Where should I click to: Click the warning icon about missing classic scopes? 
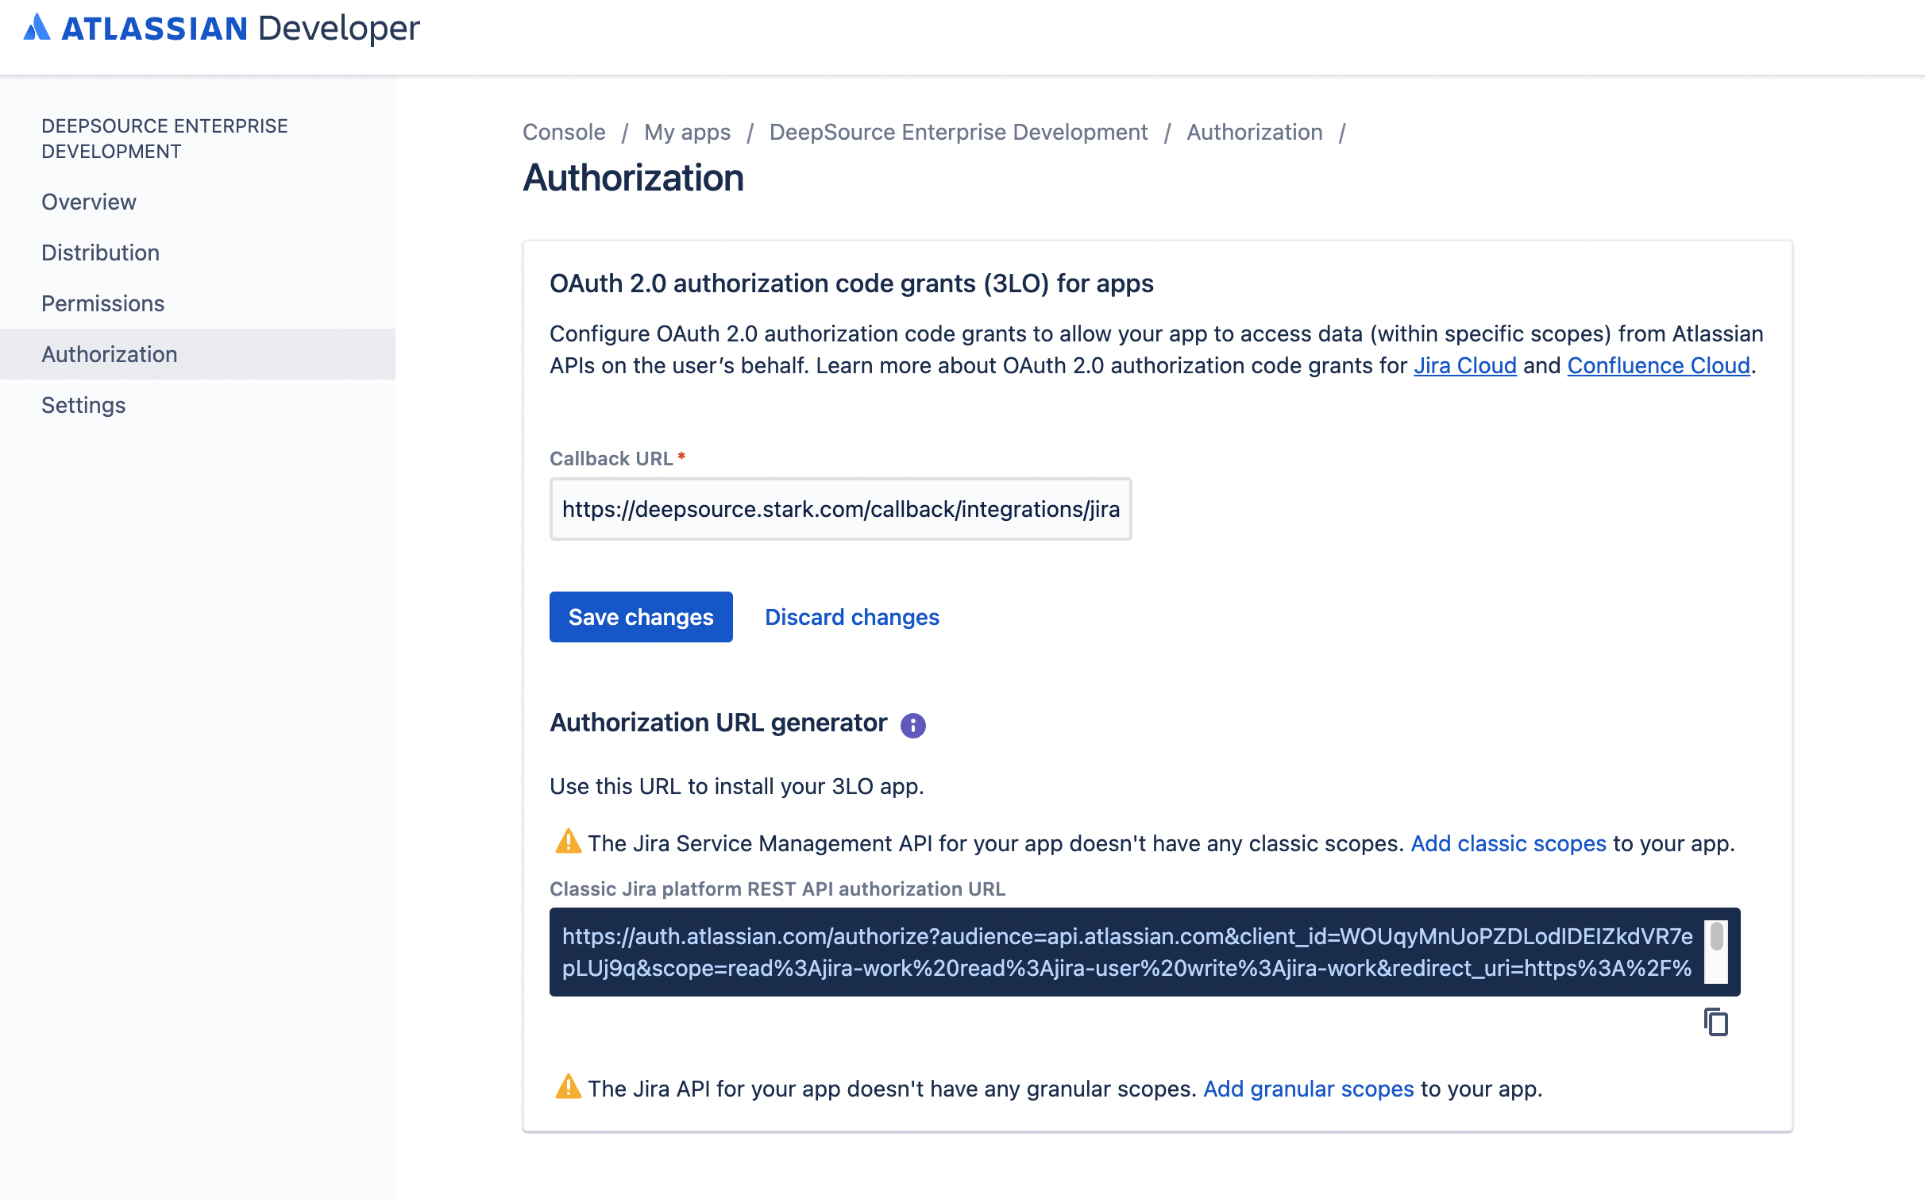568,842
